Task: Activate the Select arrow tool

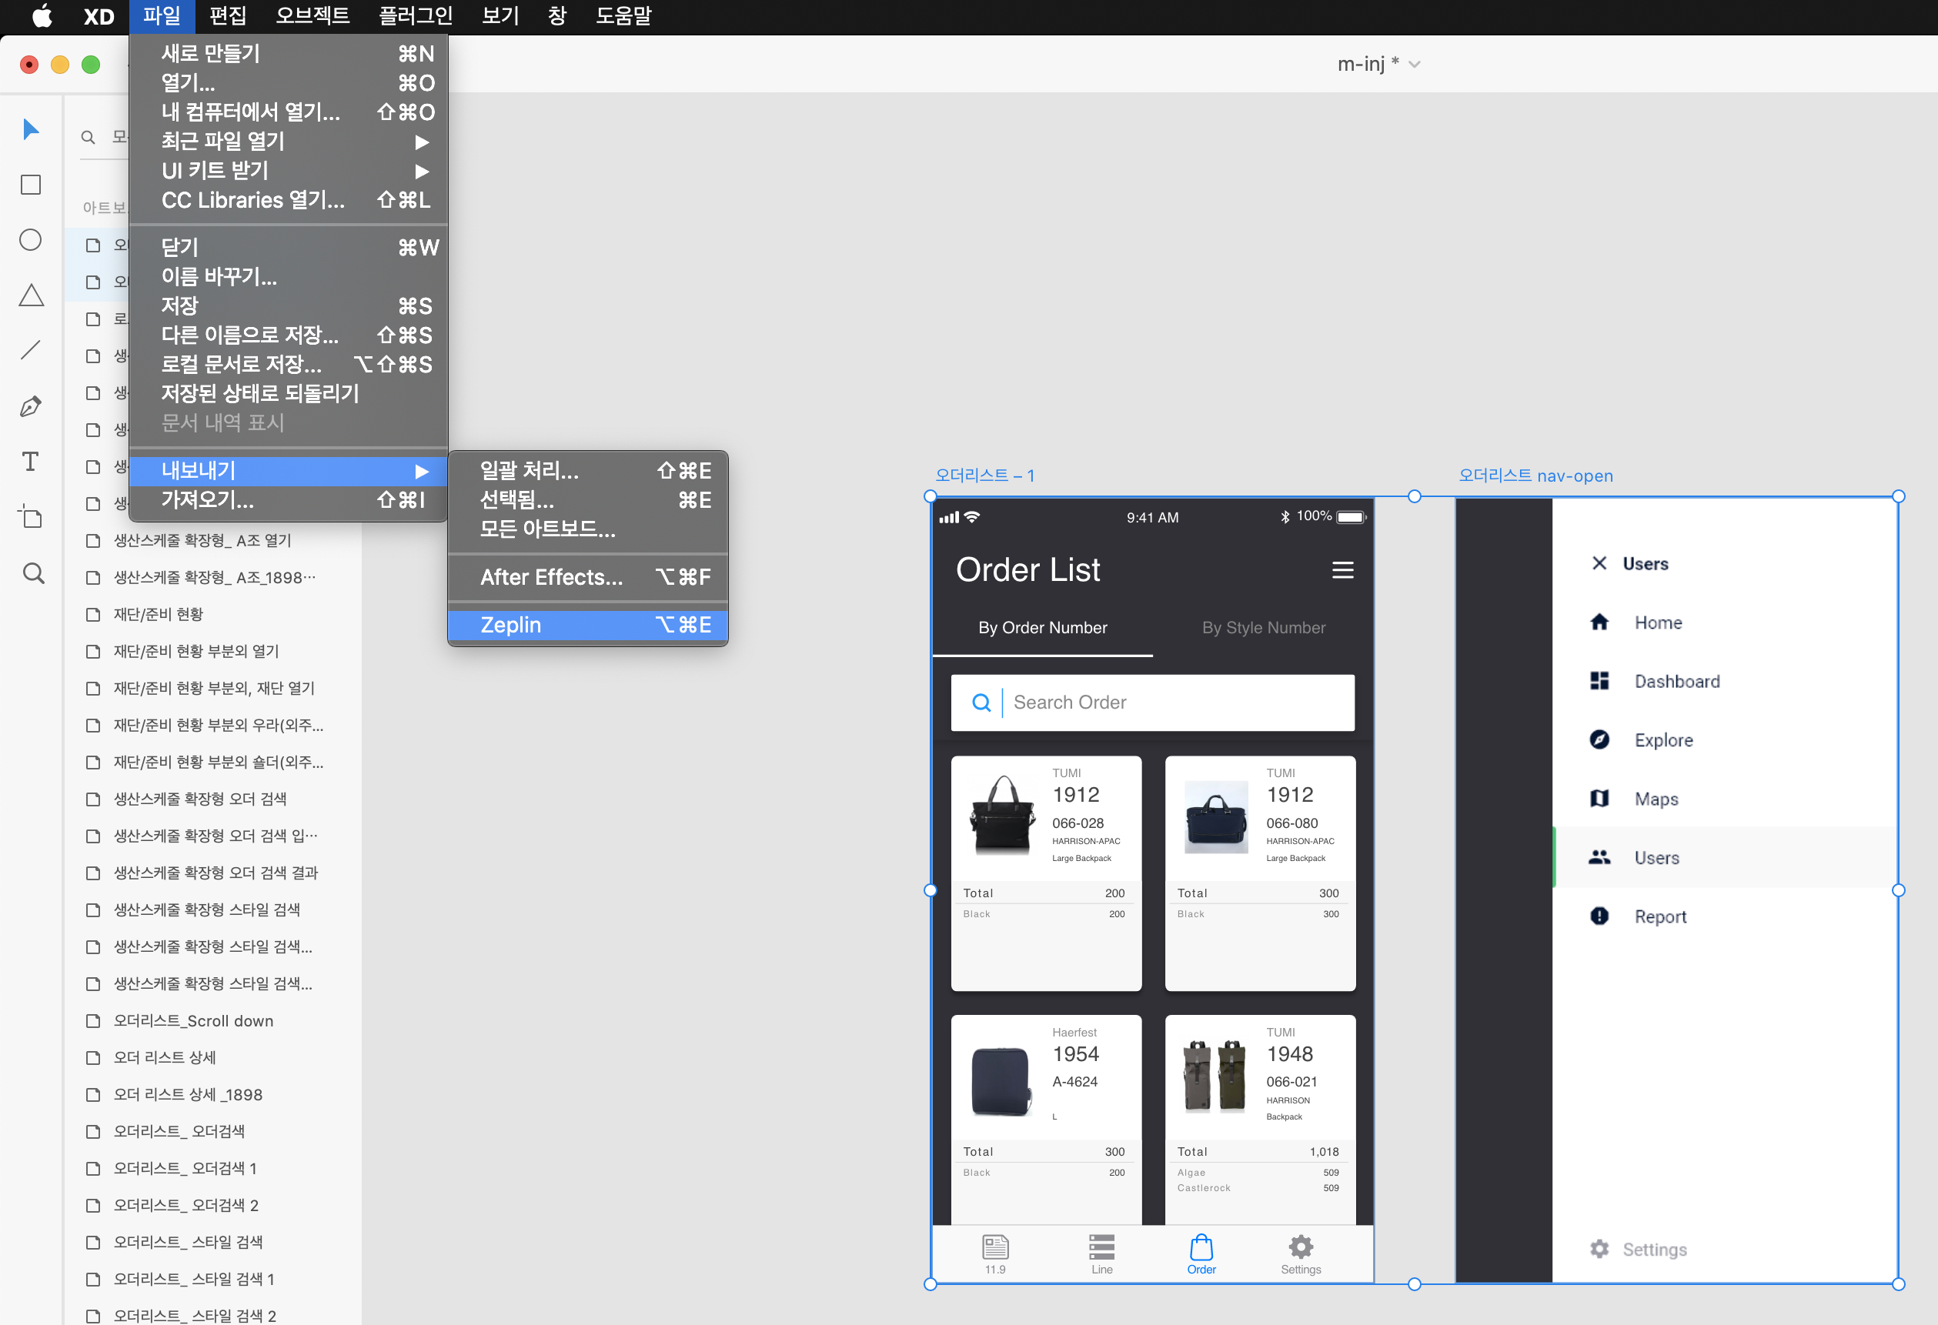Action: pyautogui.click(x=31, y=129)
